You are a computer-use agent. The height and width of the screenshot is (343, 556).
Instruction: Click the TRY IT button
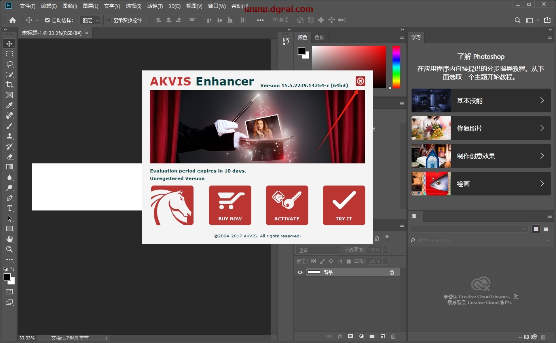click(344, 205)
